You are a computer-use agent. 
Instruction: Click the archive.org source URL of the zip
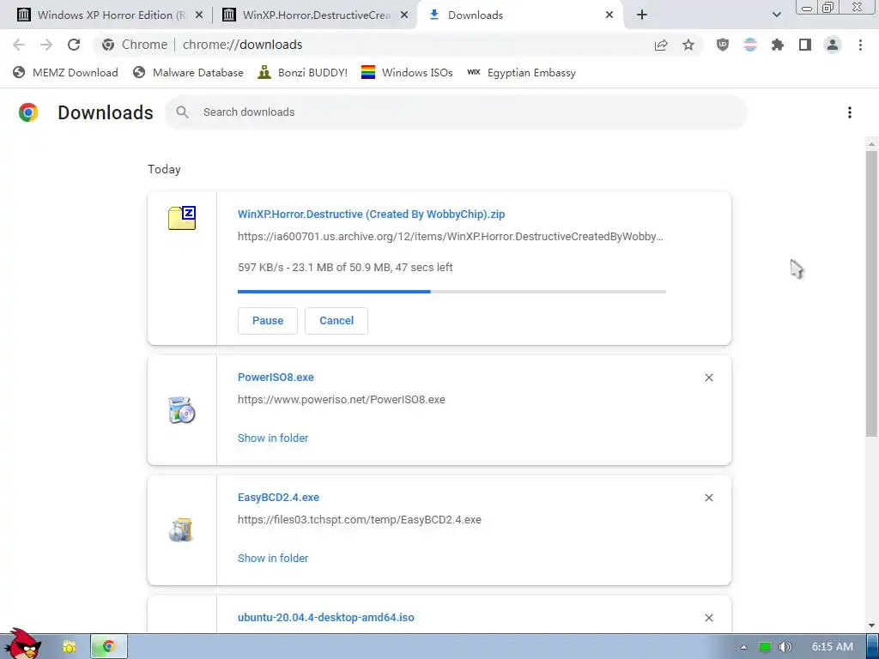point(450,237)
